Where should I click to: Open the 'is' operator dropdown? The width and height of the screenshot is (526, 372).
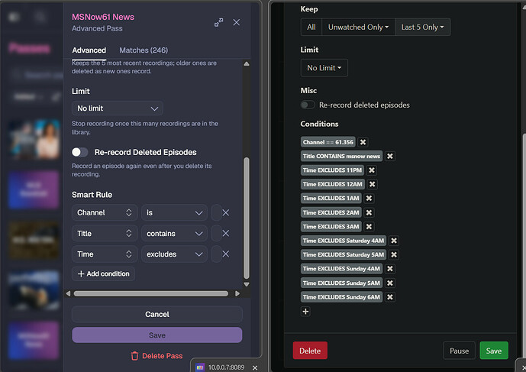pyautogui.click(x=174, y=212)
